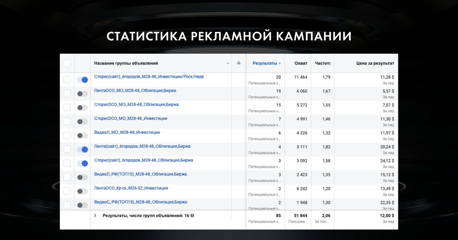This screenshot has width=458, height=240.
Task: Click the reach value 11 464
Action: 301,77
